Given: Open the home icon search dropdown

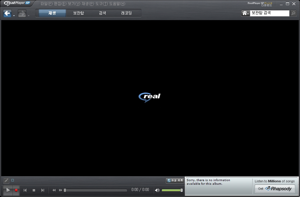Looking at the screenshot, I should pos(245,13).
